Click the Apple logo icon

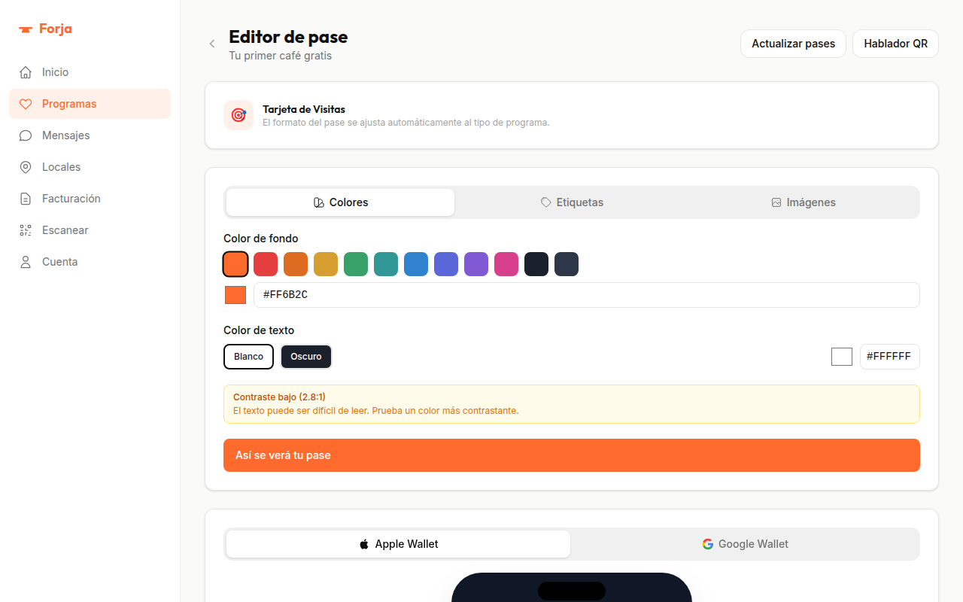coord(364,544)
